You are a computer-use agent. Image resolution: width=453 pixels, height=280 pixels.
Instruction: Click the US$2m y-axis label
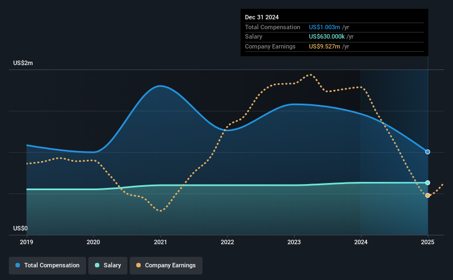(x=23, y=63)
